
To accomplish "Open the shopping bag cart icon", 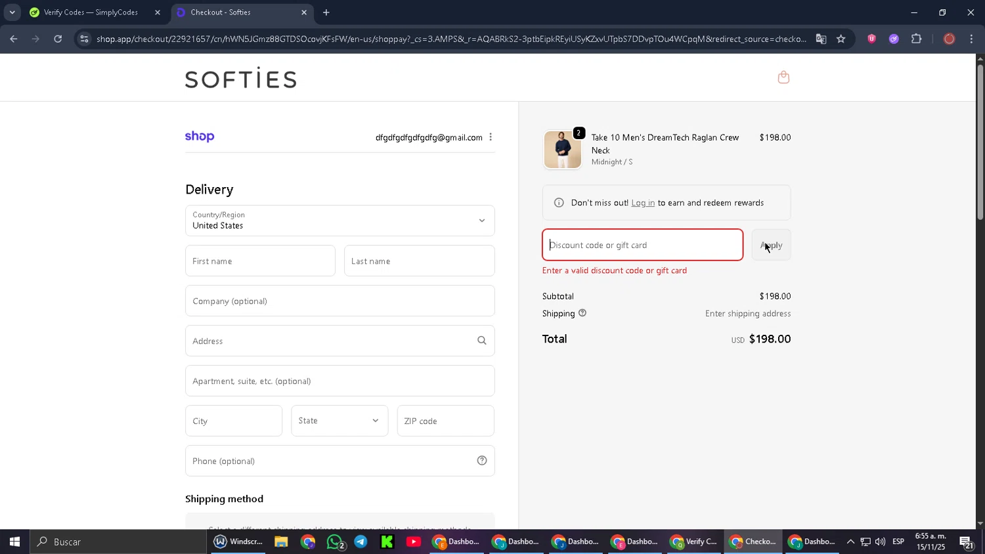I will 783,77.
